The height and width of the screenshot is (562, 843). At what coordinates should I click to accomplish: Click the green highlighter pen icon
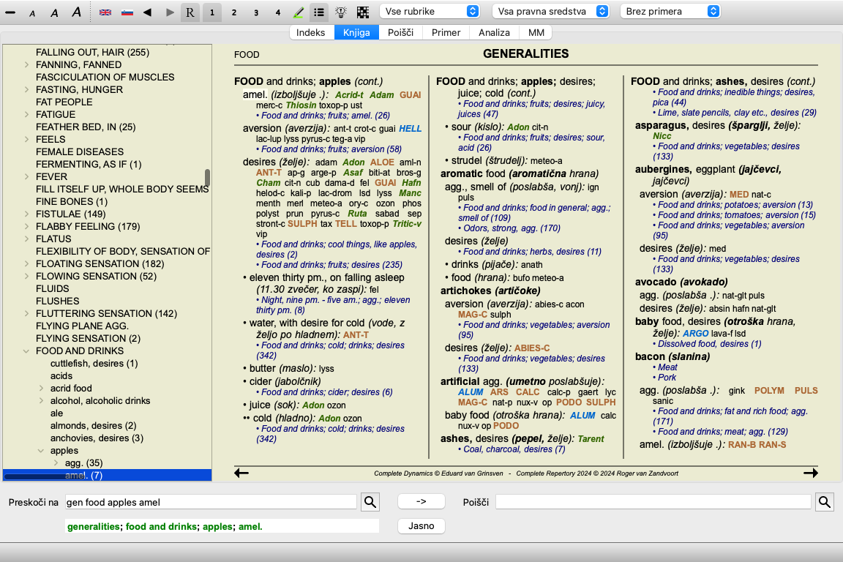299,12
